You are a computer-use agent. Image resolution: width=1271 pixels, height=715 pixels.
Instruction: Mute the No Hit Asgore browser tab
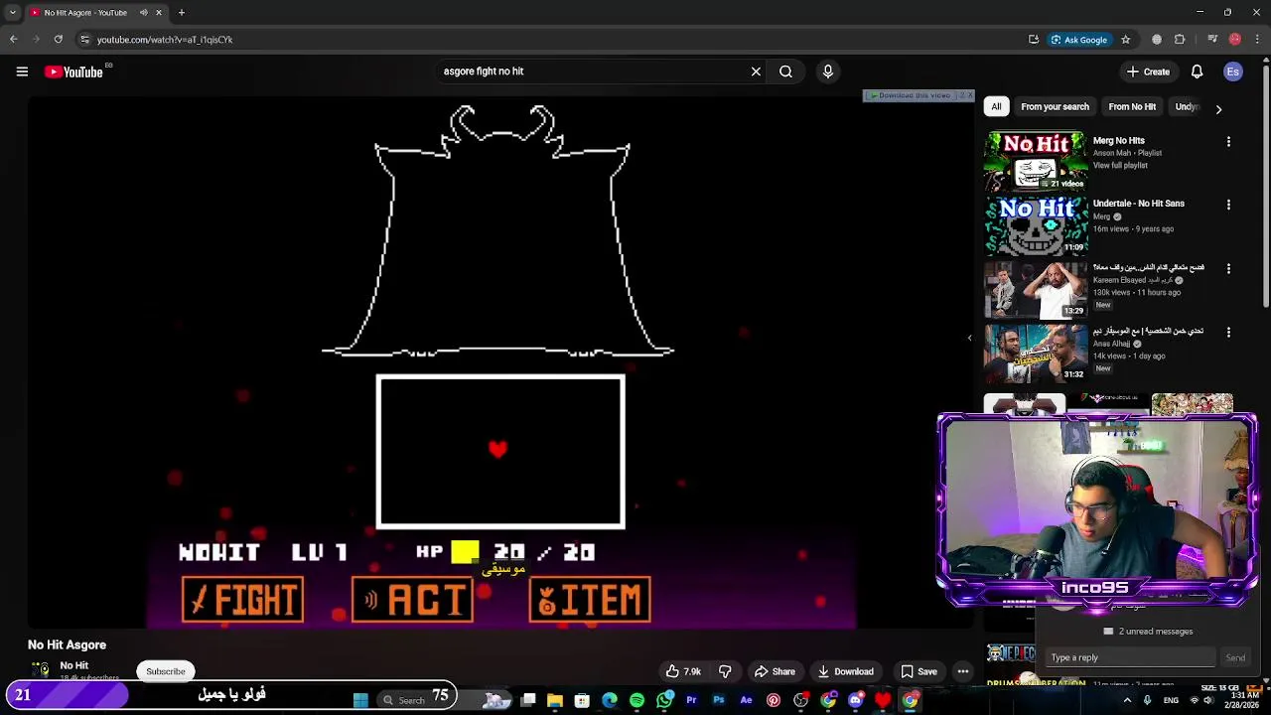click(x=144, y=13)
